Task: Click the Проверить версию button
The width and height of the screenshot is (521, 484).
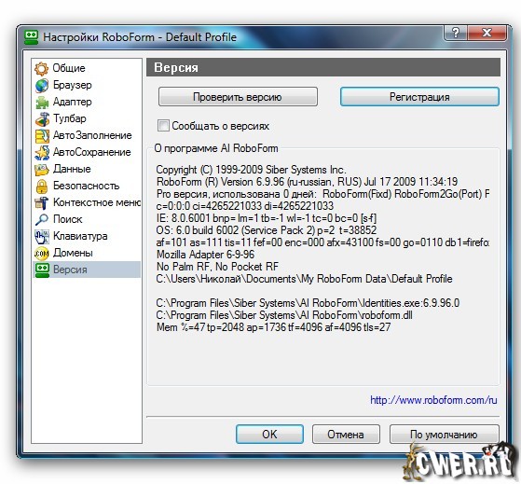Action: click(x=238, y=97)
